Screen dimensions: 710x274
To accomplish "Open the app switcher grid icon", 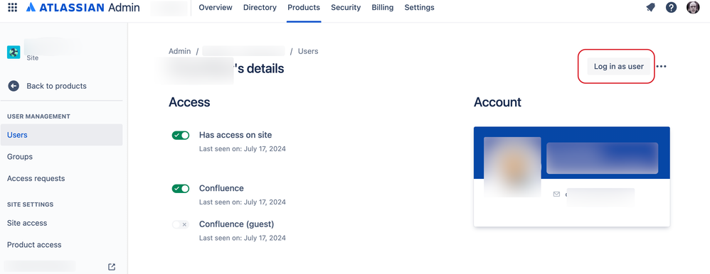I will tap(13, 7).
